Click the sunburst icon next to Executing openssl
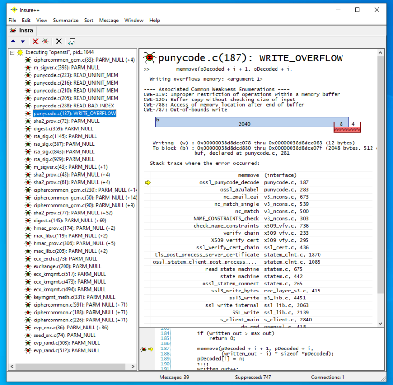This screenshot has height=385, width=393. tap(19, 52)
